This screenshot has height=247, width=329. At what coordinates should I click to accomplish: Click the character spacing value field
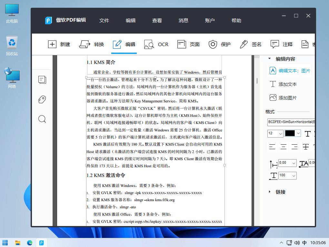[312, 163]
